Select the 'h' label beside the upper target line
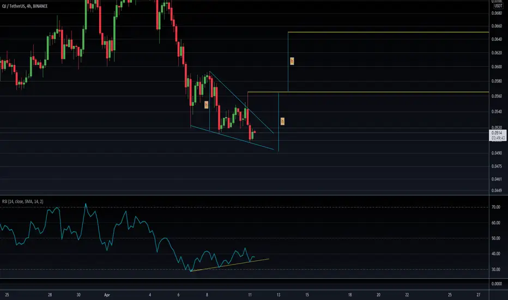The width and height of the screenshot is (508, 300). (x=292, y=61)
